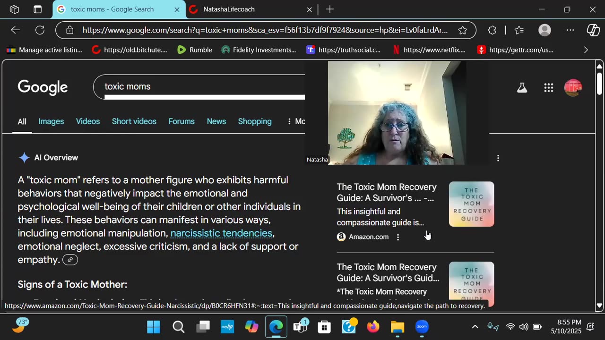The image size is (605, 340).
Task: Click the toxic moms search box
Action: 199,87
